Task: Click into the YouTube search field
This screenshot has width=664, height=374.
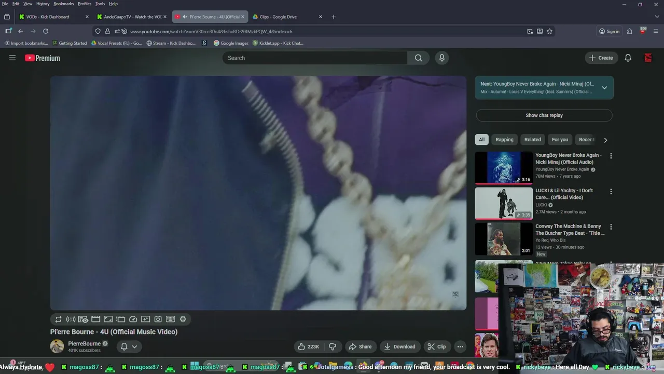Action: click(315, 58)
